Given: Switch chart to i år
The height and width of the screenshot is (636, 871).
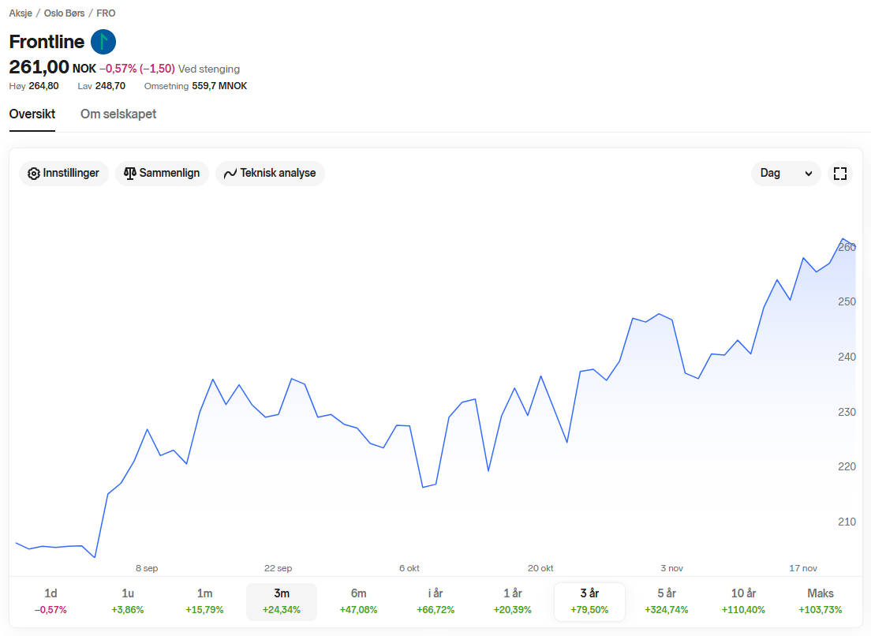Looking at the screenshot, I should [x=435, y=601].
